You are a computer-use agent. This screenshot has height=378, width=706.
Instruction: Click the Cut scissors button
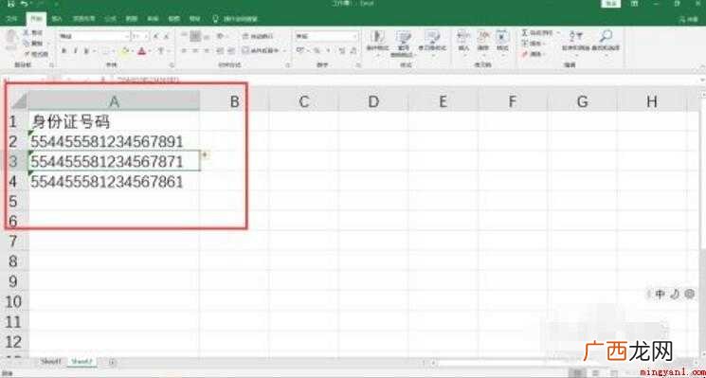32,33
